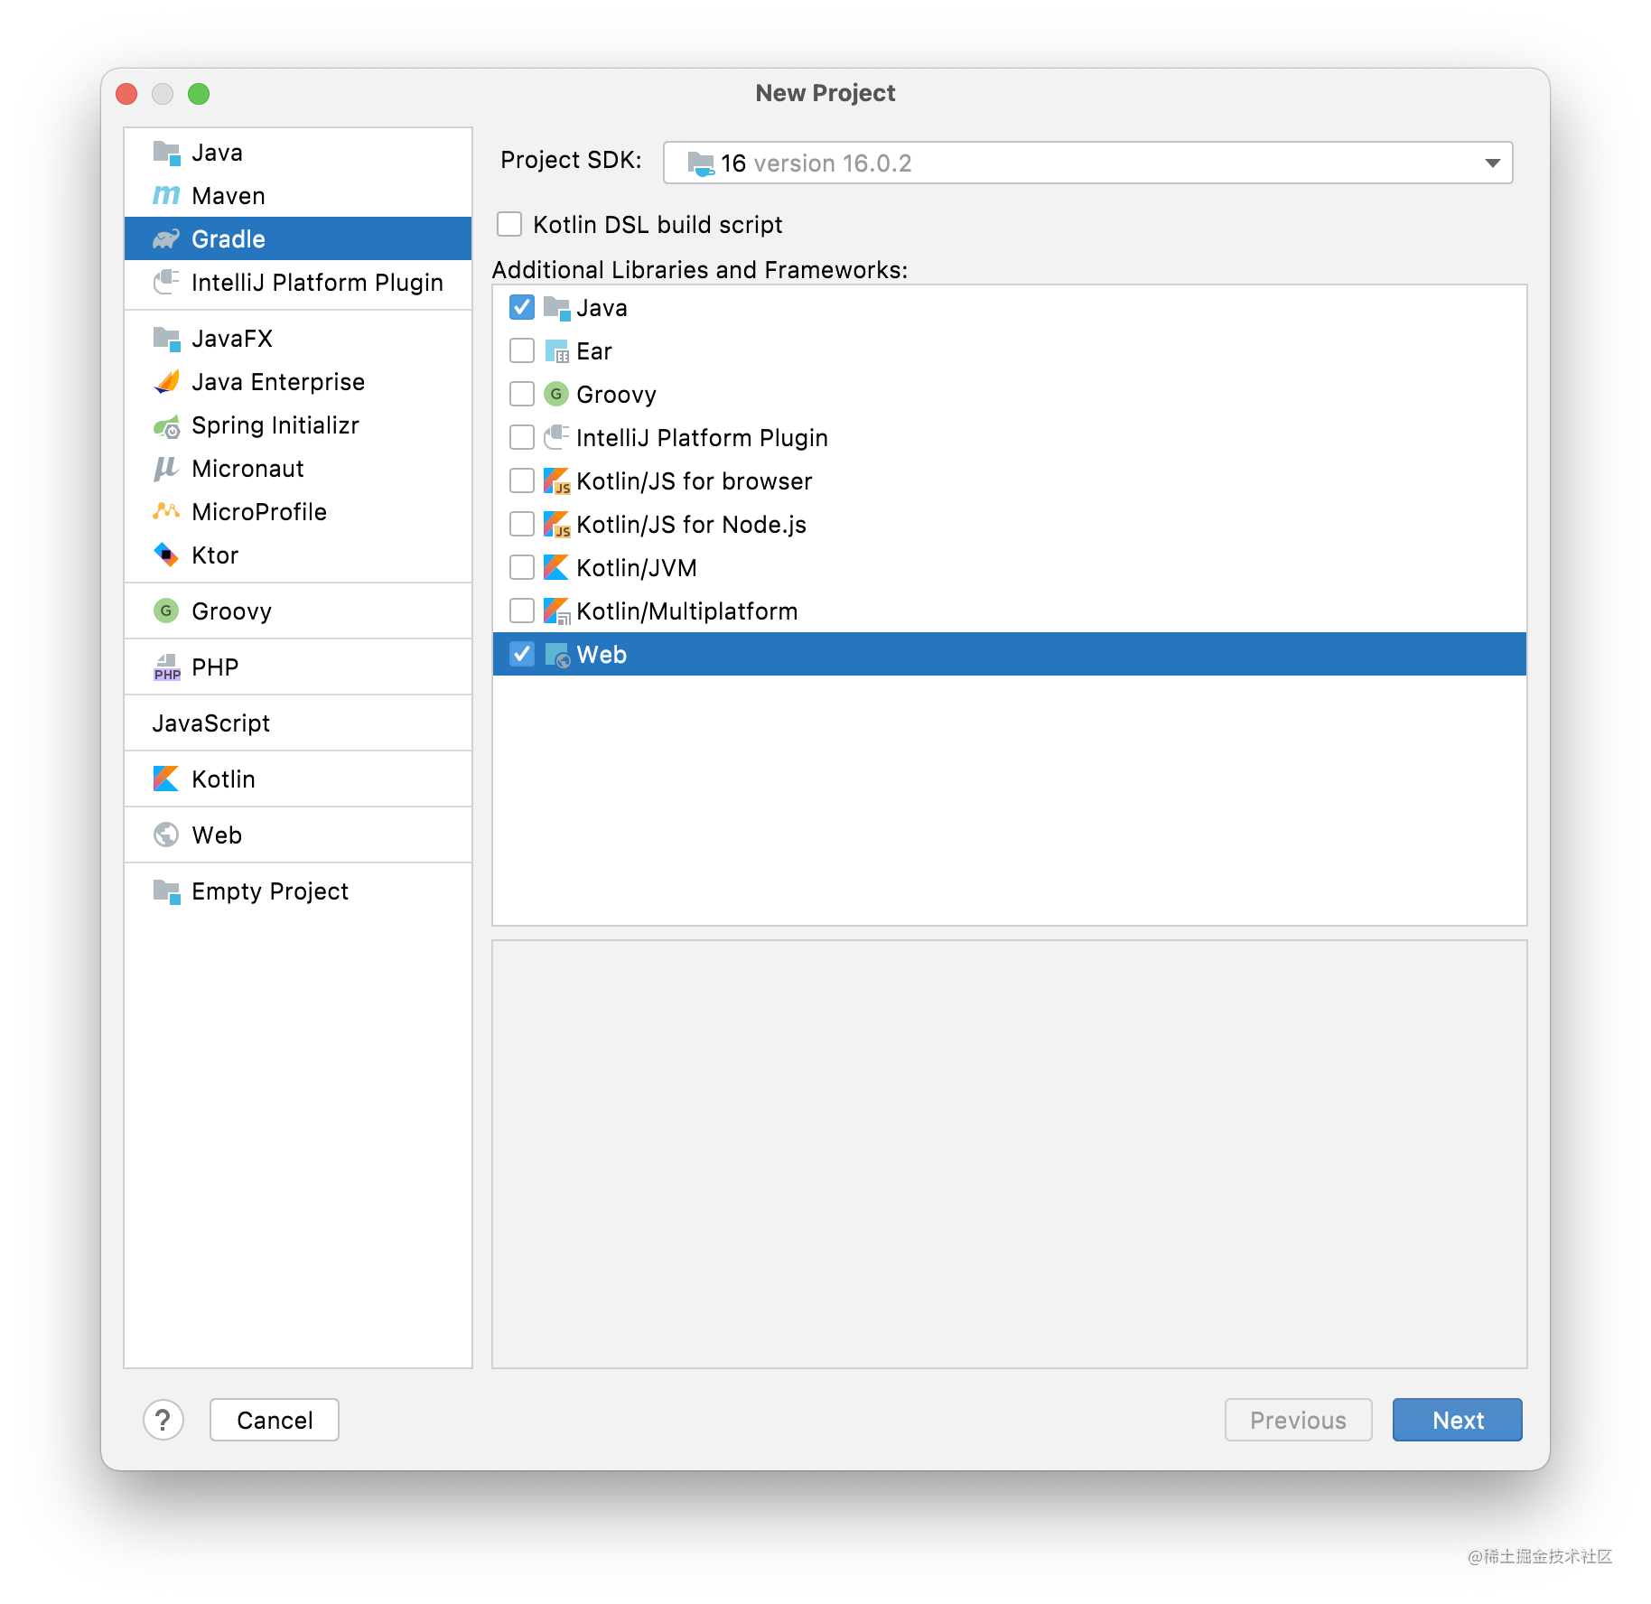1651x1604 pixels.
Task: Click the Next button
Action: (1456, 1420)
